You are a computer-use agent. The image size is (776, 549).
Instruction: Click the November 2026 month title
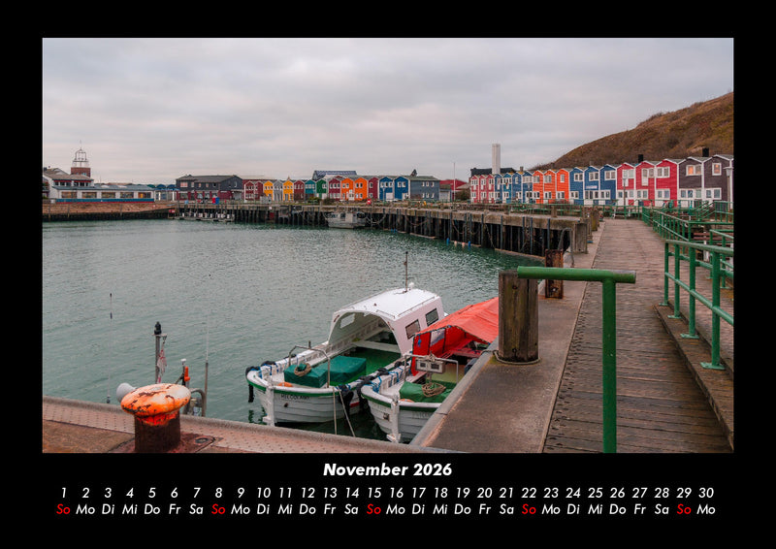pos(387,469)
